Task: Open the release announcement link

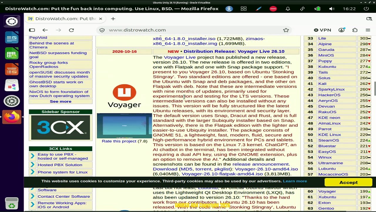Action: (x=261, y=164)
